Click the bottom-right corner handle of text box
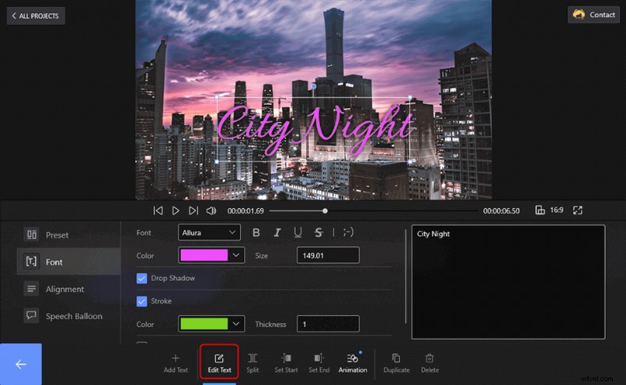The height and width of the screenshot is (385, 626). (410, 162)
